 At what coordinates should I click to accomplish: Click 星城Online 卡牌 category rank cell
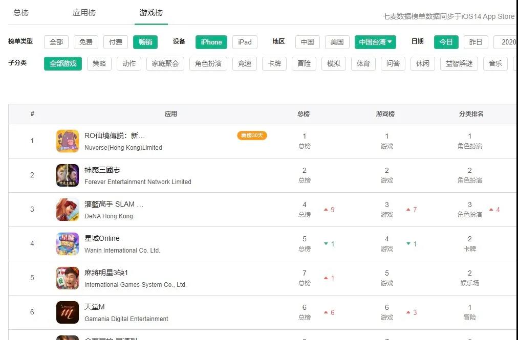click(470, 244)
